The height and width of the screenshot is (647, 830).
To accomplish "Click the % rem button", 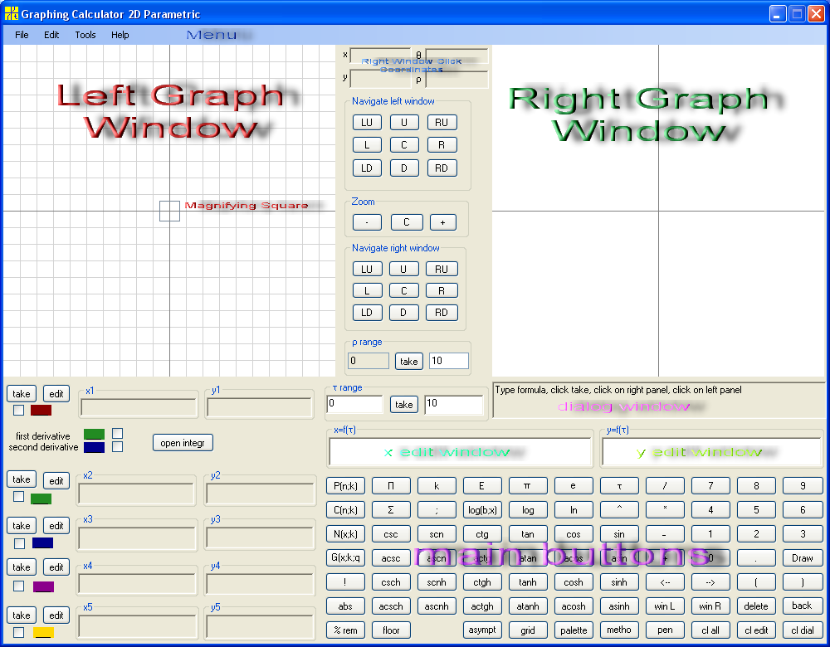I will (345, 630).
